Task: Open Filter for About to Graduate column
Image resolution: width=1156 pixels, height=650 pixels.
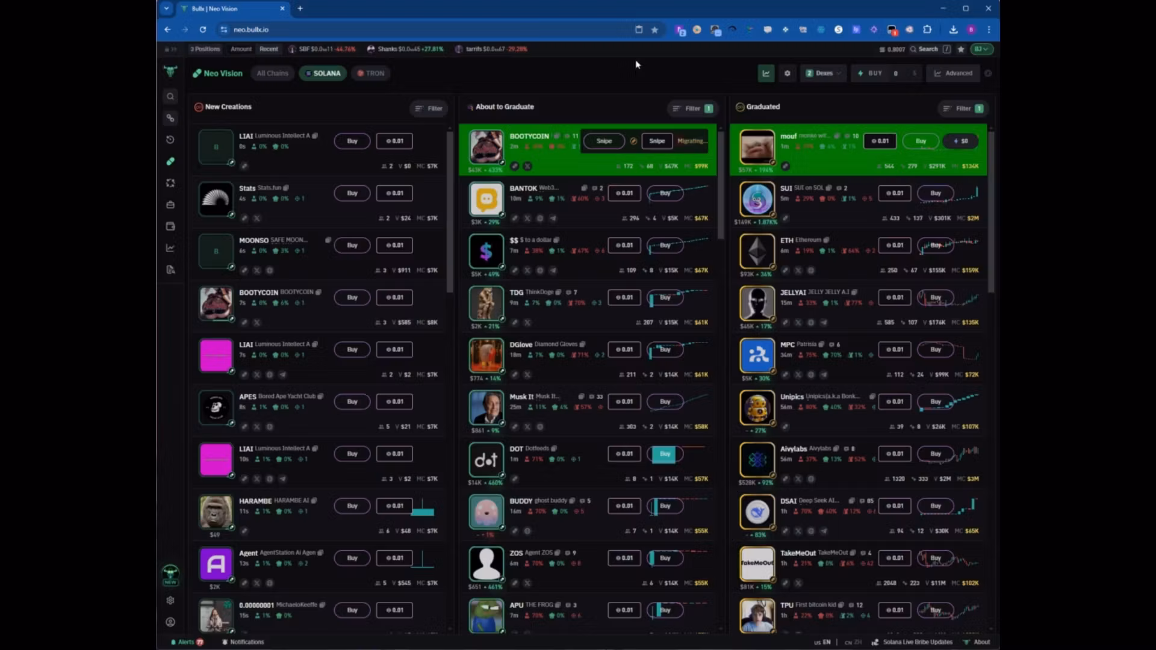Action: [692, 108]
